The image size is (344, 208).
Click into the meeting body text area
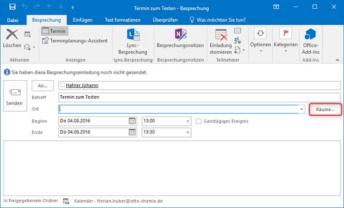click(x=172, y=168)
